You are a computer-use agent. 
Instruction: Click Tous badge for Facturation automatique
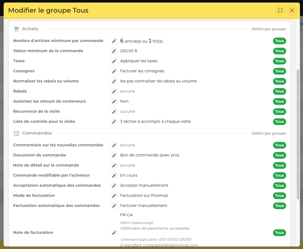click(x=279, y=206)
